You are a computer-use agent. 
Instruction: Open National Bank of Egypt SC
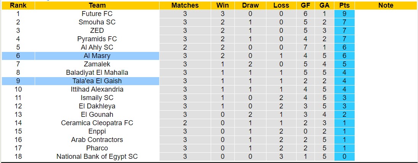[x=97, y=157]
